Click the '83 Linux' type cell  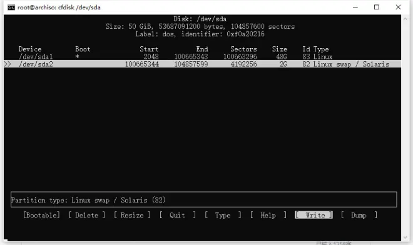pyautogui.click(x=317, y=57)
